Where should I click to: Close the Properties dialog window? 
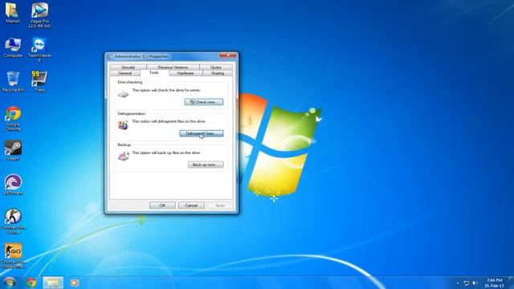tap(228, 55)
